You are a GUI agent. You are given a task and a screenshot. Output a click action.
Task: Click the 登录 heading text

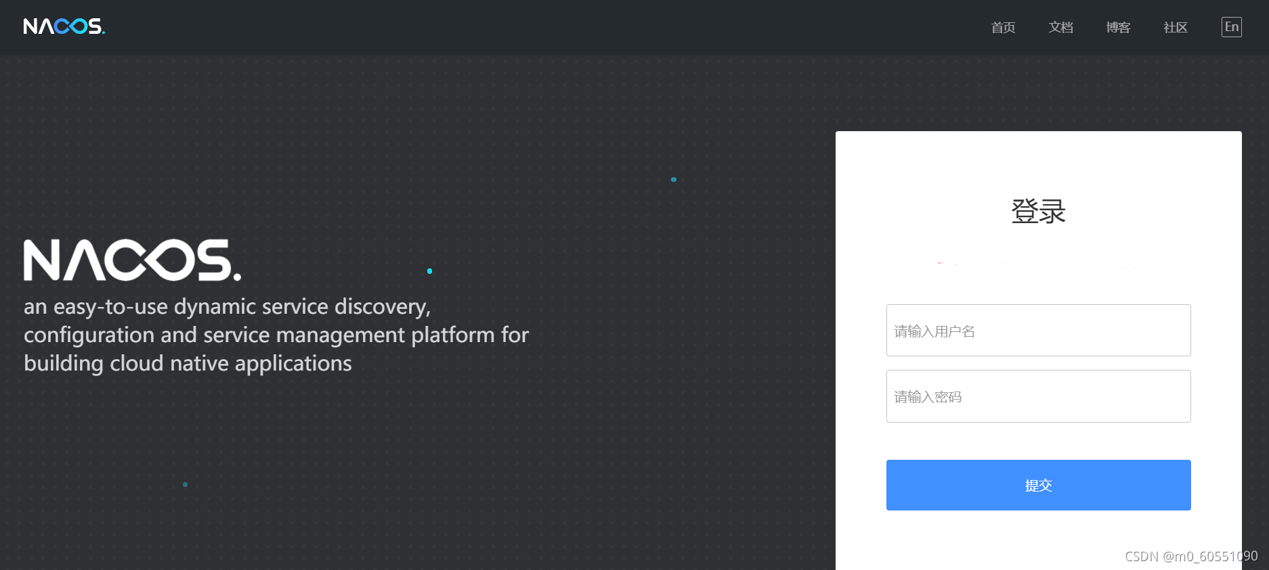pyautogui.click(x=1038, y=212)
